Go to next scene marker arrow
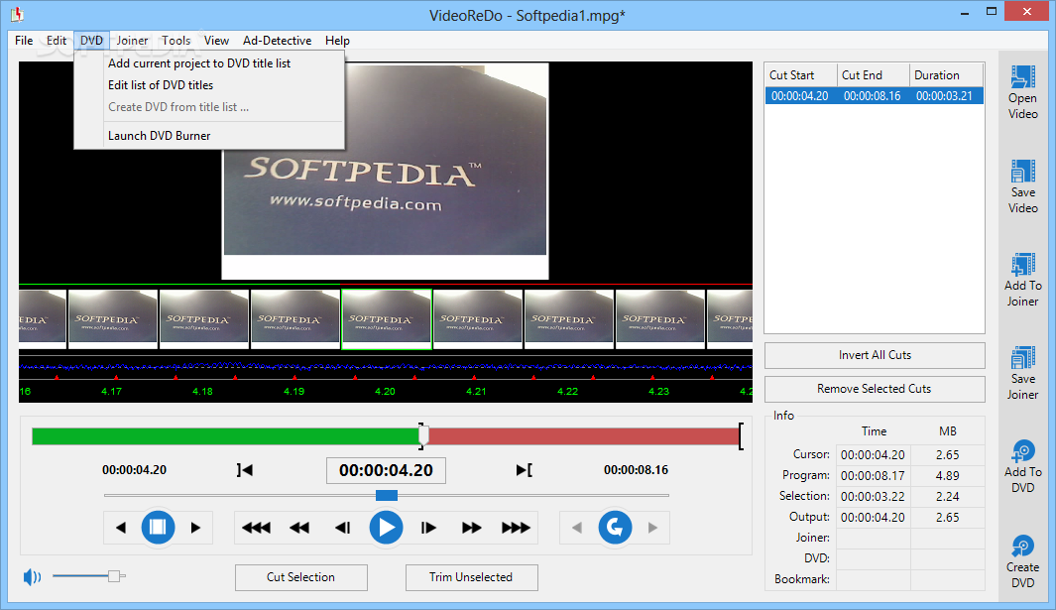The image size is (1056, 610). 651,528
